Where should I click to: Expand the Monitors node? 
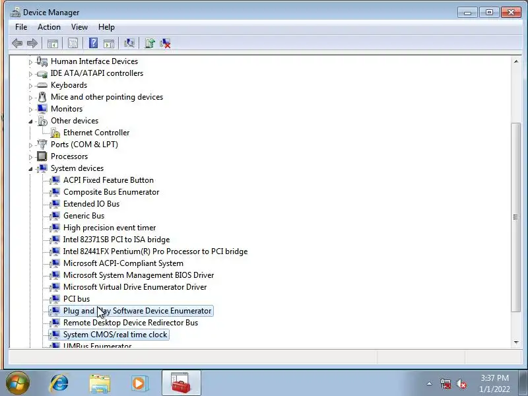coord(30,110)
